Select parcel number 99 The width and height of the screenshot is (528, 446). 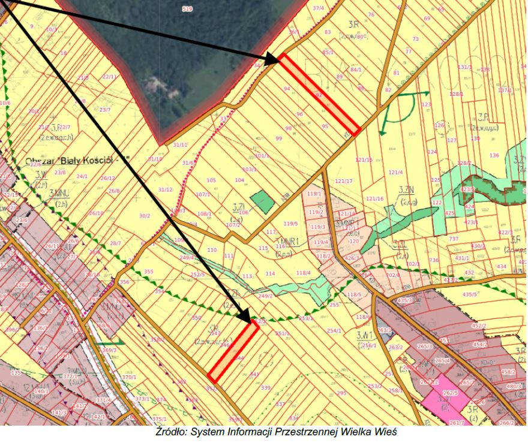tap(278, 138)
